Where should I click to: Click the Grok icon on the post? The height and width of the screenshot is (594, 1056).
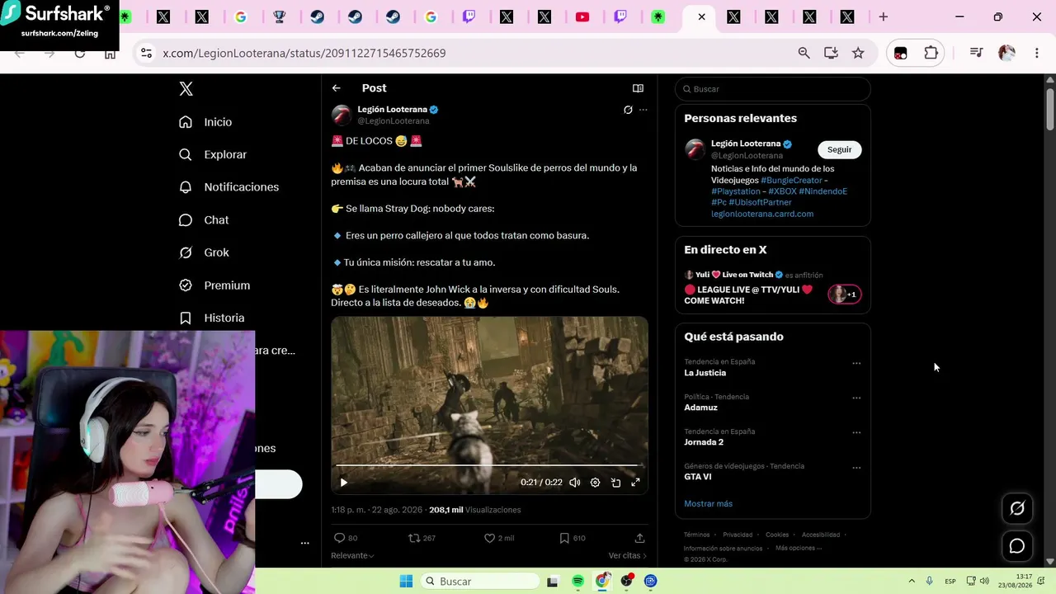coord(628,110)
